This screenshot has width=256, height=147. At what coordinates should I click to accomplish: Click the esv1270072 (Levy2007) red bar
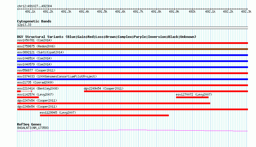(192, 97)
